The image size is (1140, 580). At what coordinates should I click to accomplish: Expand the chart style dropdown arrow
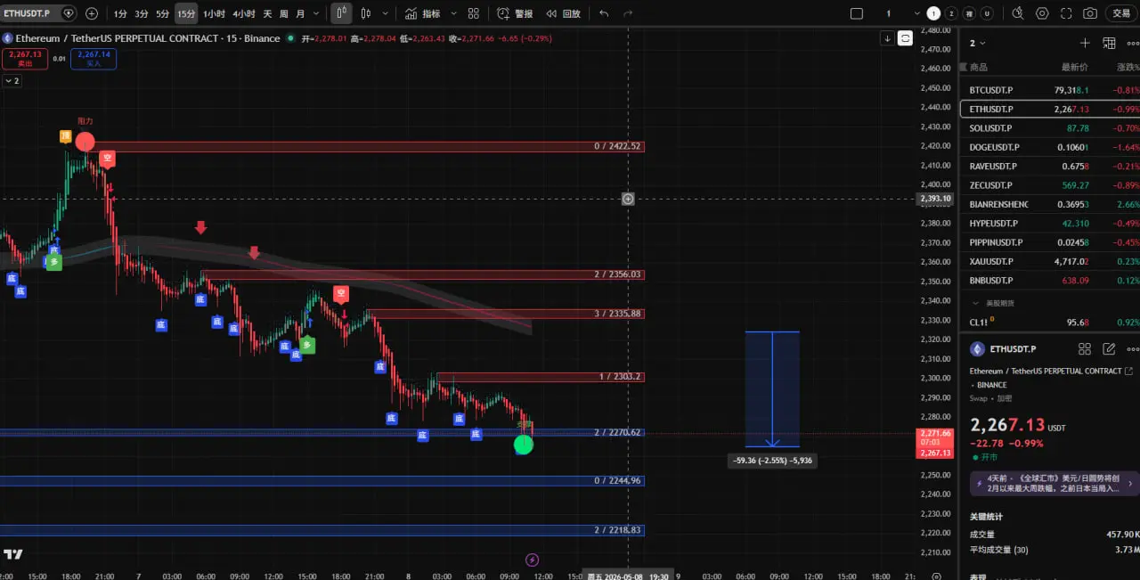click(x=385, y=13)
